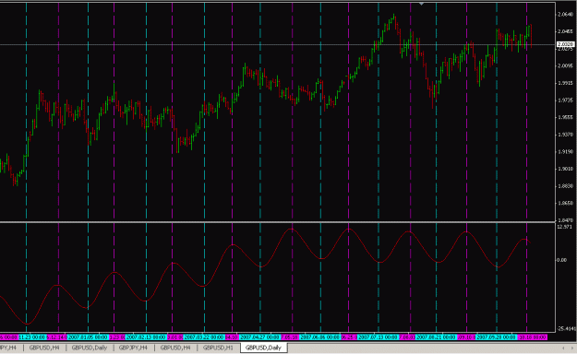Click the 2007.09.28 00:00 date label
This screenshot has height=354, width=577.
tap(496, 337)
